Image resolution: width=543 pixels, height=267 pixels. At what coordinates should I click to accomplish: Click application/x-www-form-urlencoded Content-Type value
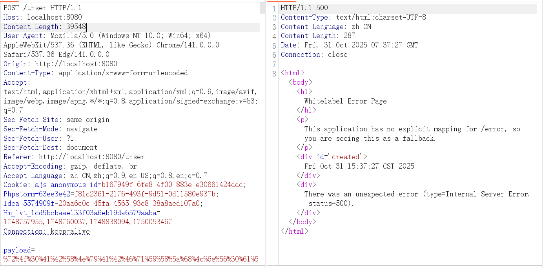click(x=123, y=73)
